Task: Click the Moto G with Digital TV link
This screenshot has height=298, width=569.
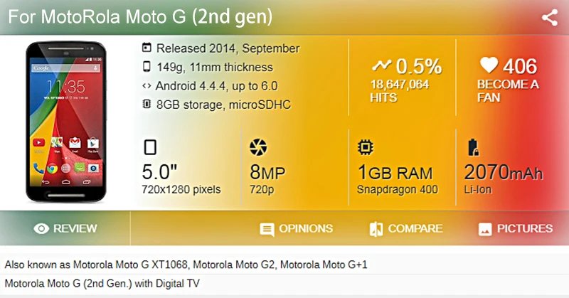Action: [x=102, y=283]
